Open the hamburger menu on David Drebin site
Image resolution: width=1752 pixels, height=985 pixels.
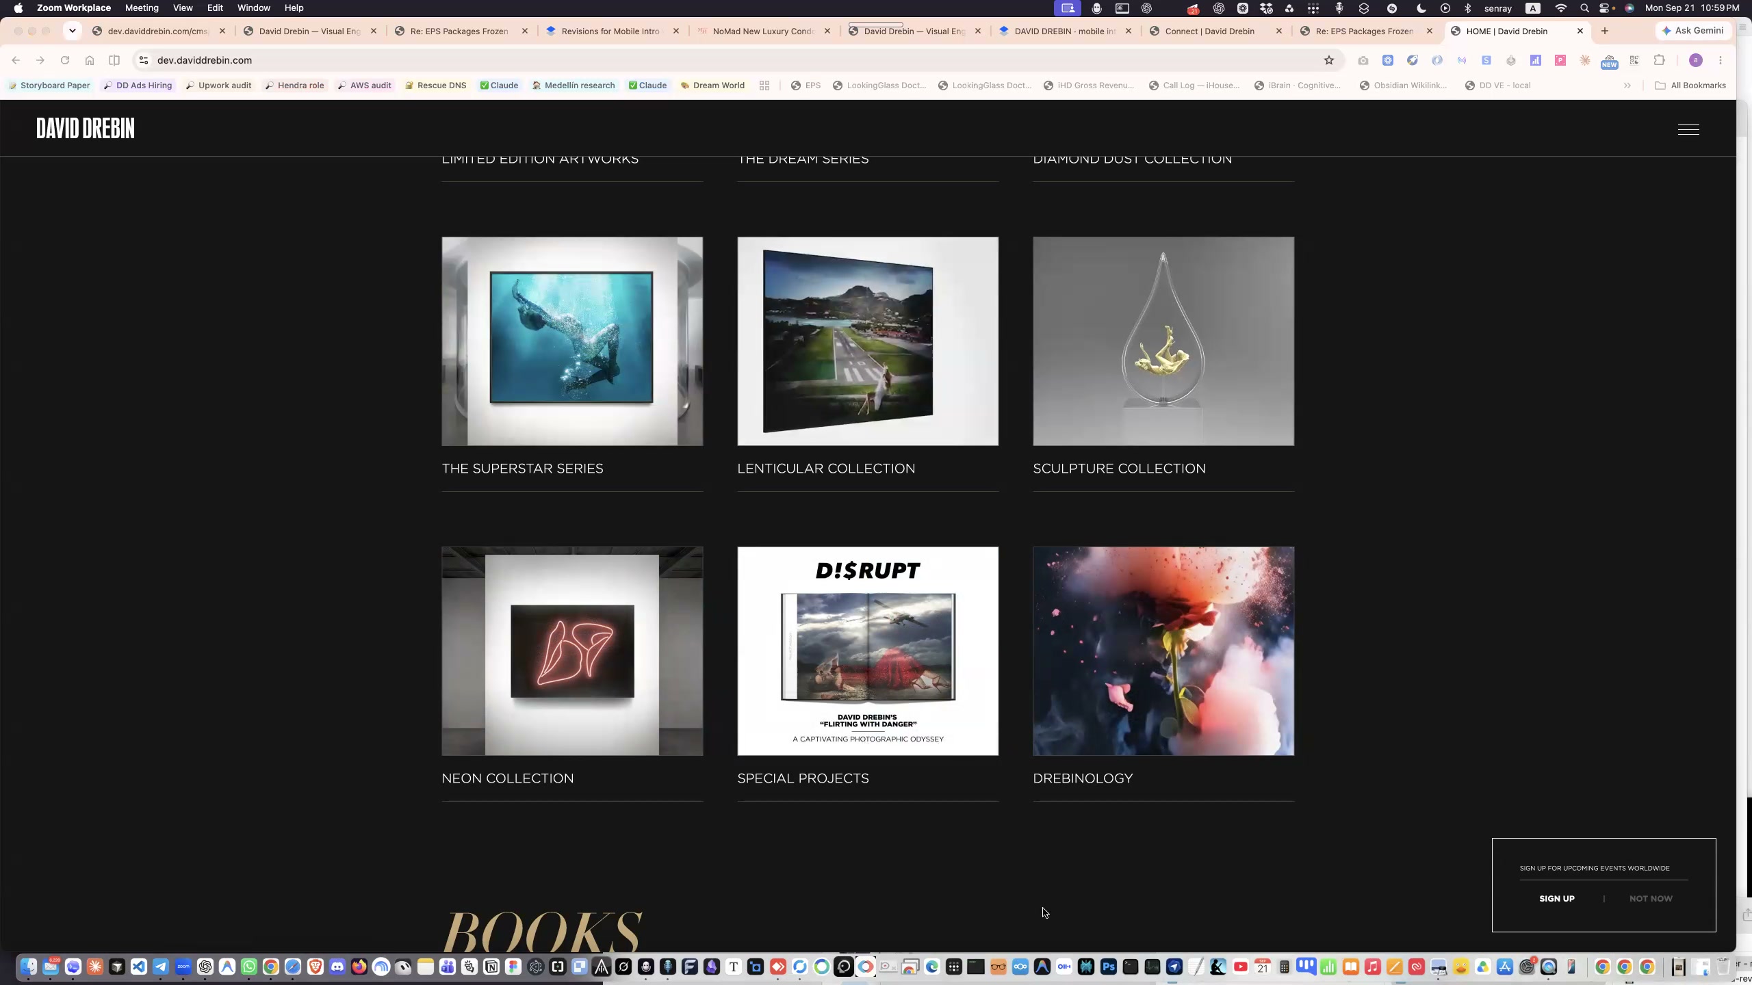click(1688, 129)
